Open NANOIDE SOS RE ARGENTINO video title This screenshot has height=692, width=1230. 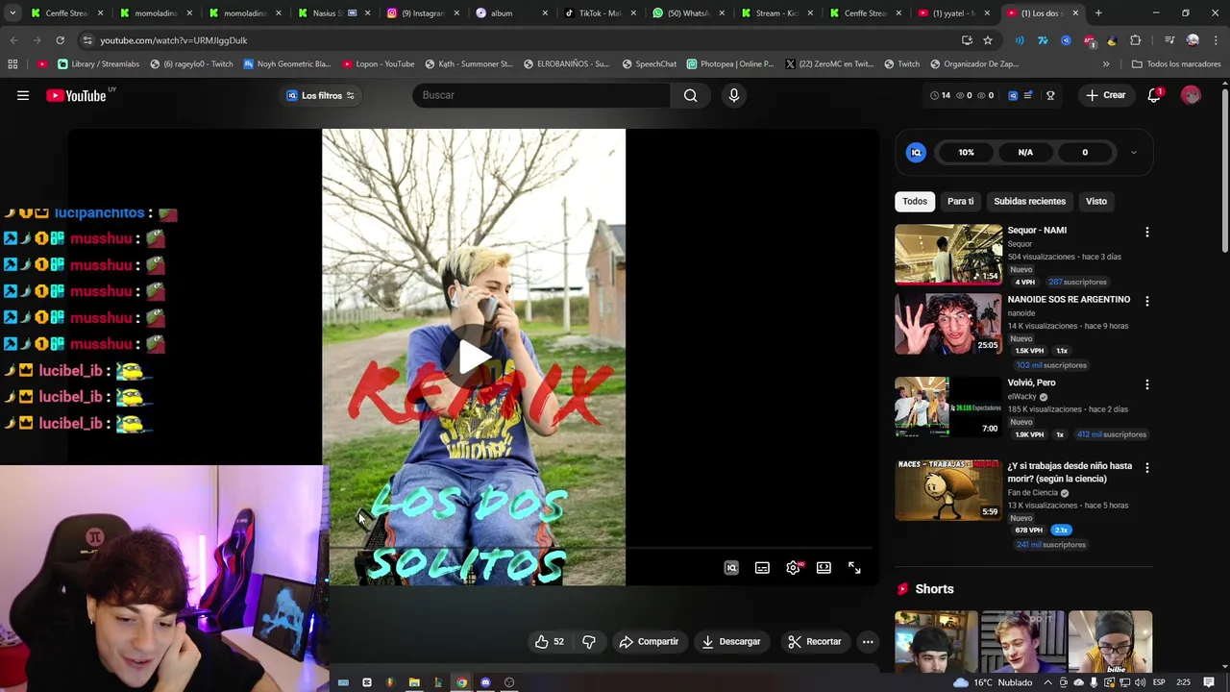point(1069,300)
